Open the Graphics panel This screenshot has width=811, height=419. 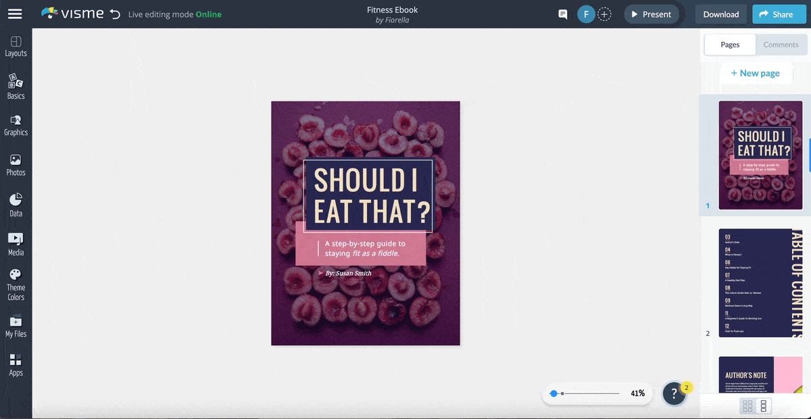click(16, 126)
